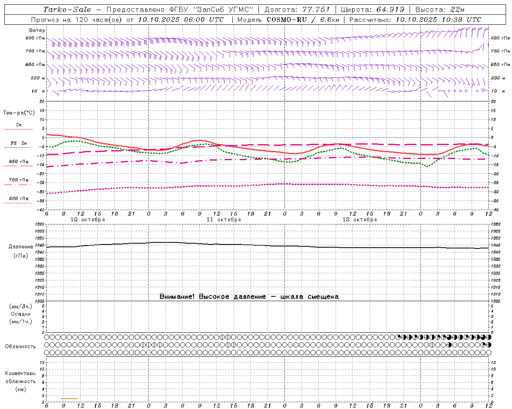Viewport: 512px width, 409px height.
Task: Click the 'Облачность' cloud cover label
Action: [20, 346]
